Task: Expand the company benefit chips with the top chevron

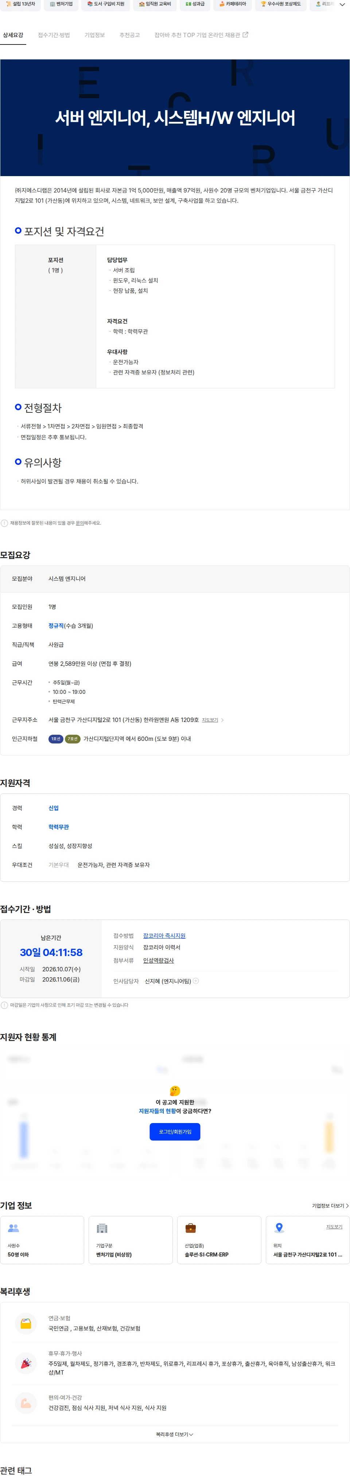Action: [343, 4]
